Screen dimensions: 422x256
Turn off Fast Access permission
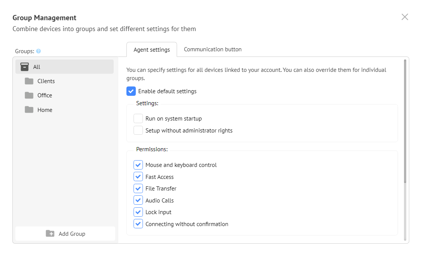coord(138,177)
